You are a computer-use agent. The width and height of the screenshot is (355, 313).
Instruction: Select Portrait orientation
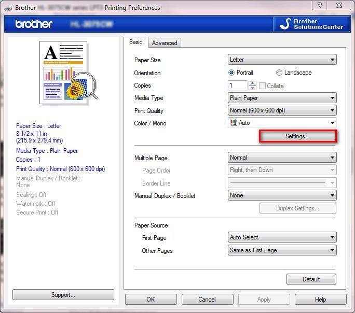coord(231,73)
